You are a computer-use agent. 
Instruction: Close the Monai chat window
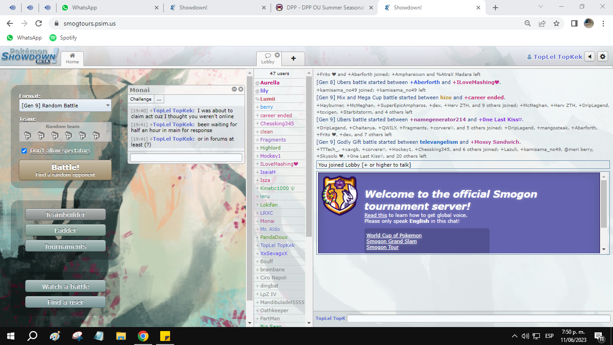241,89
